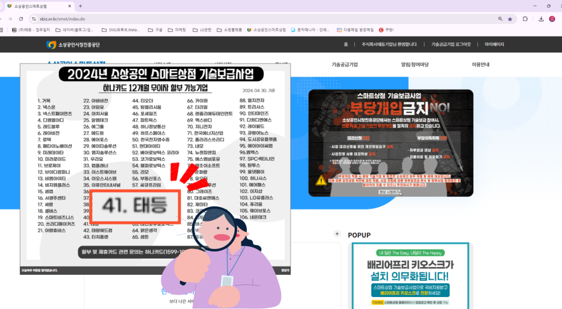View site information icon in address bar
562x309 pixels.
pos(34,19)
